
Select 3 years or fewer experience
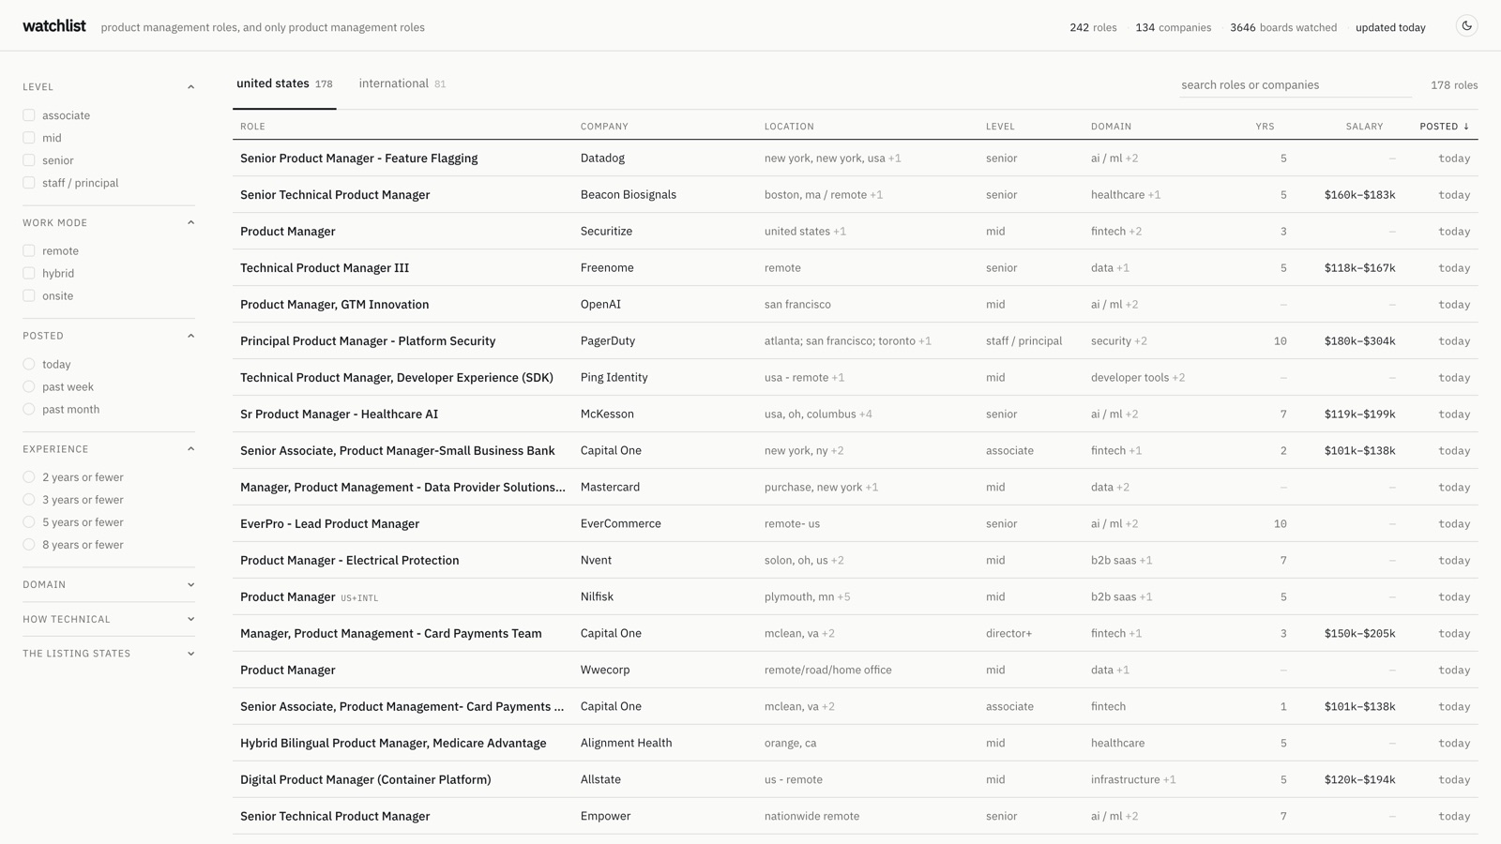point(29,500)
